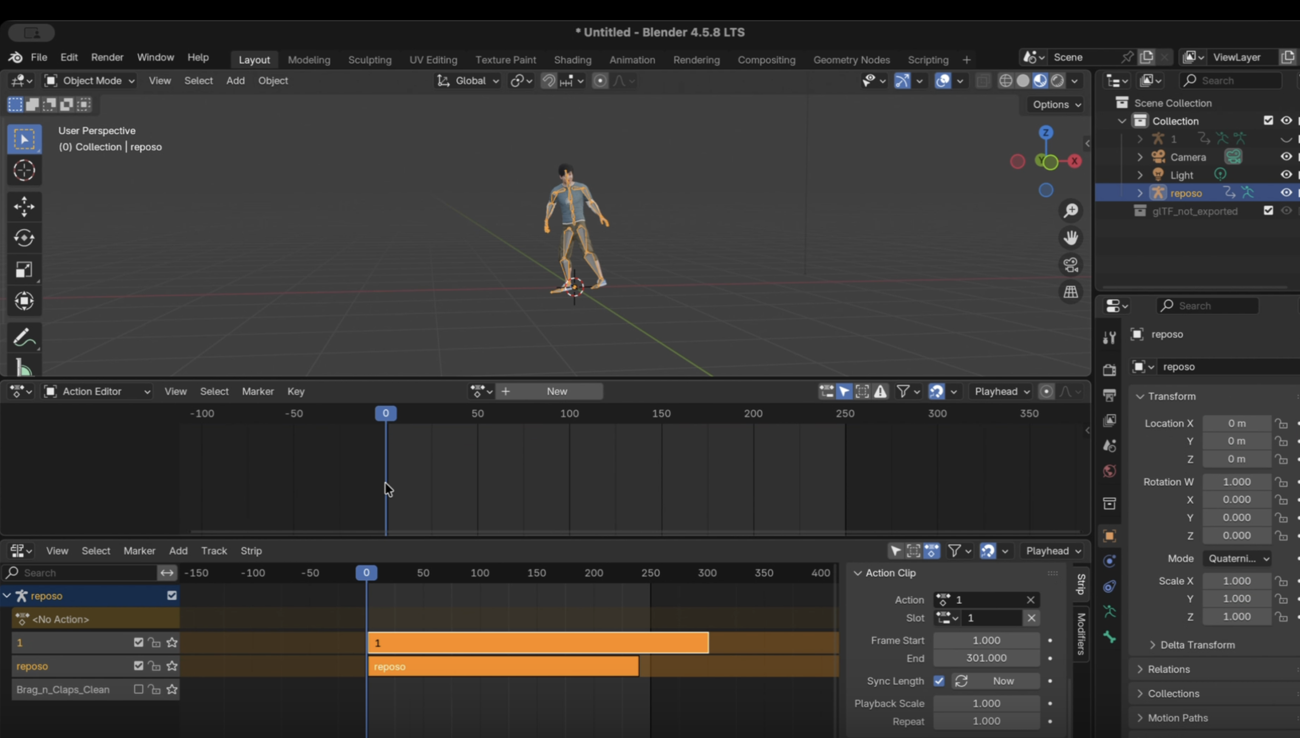Open the Action Editor mode dropdown
The image size is (1300, 738).
point(97,392)
